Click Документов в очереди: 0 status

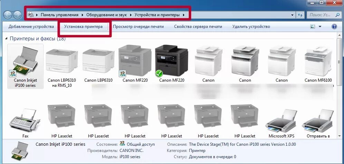click(x=213, y=157)
